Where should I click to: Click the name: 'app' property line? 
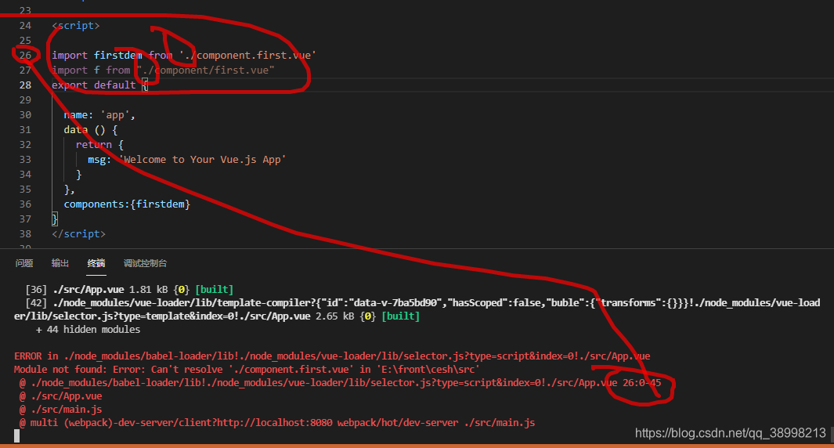tap(99, 115)
